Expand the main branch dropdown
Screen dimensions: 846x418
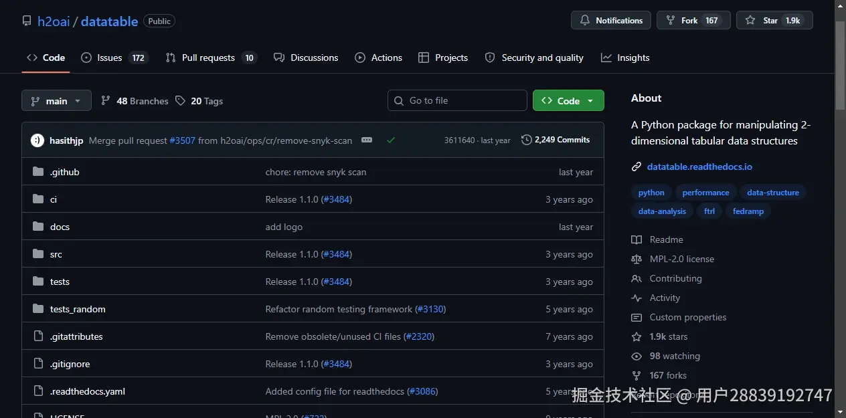56,101
